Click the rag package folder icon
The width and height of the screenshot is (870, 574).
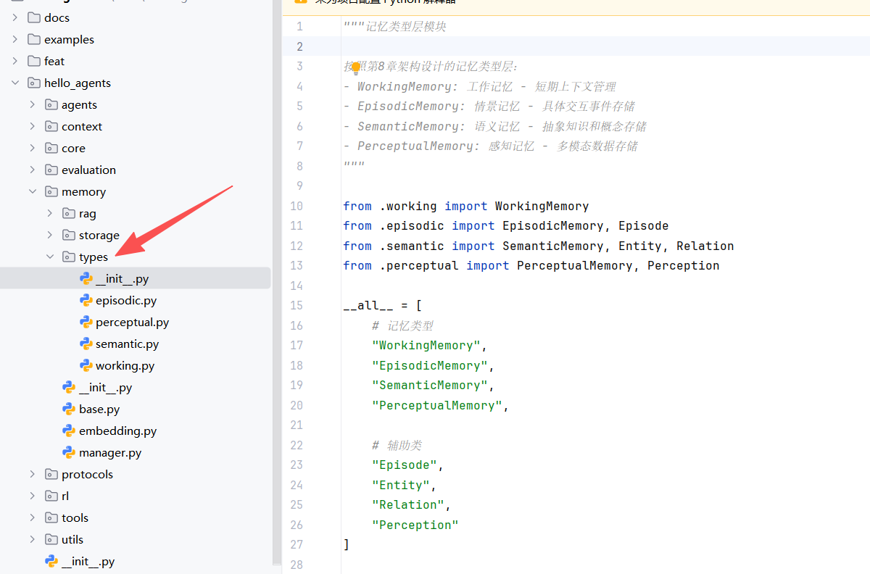tap(69, 213)
